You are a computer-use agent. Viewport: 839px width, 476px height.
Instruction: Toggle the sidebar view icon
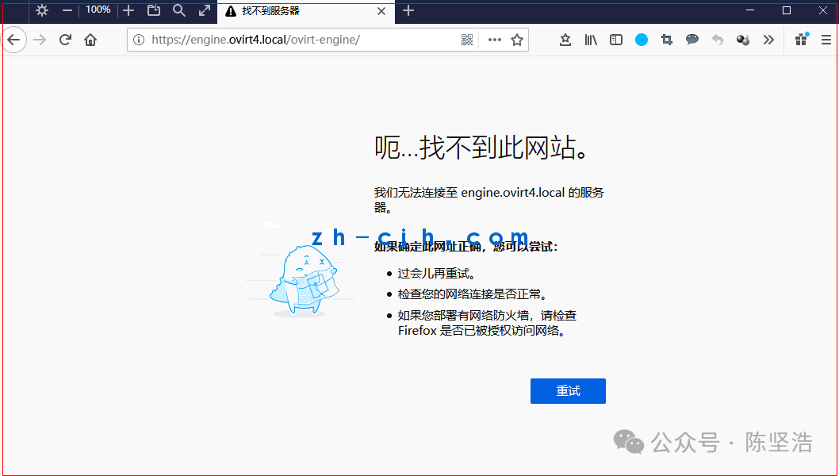pos(616,40)
